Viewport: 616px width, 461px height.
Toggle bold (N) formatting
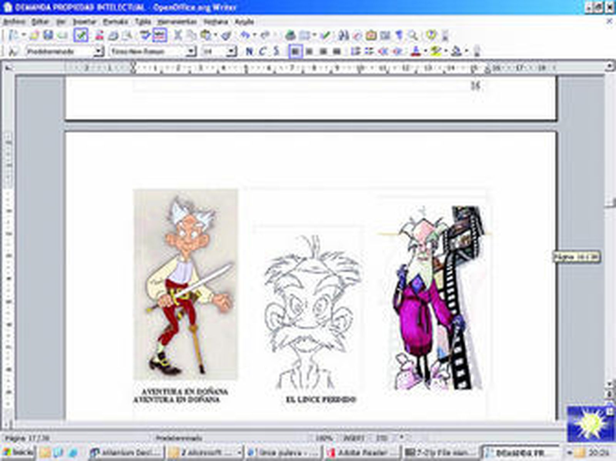coord(249,51)
